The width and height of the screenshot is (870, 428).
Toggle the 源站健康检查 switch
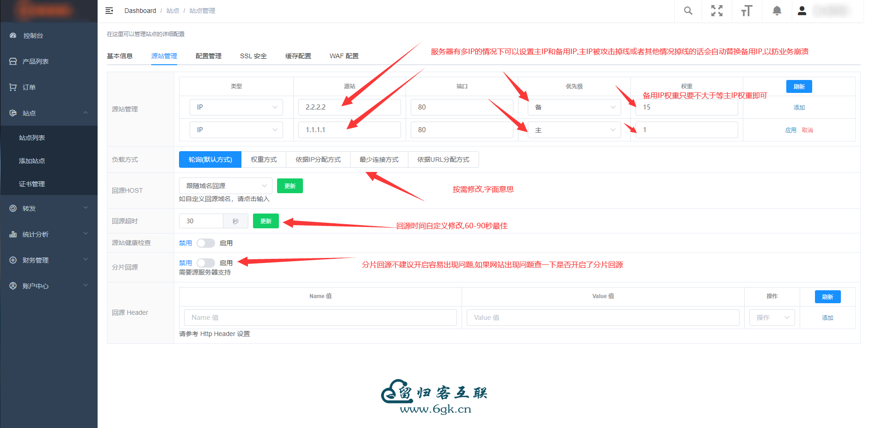(x=205, y=243)
